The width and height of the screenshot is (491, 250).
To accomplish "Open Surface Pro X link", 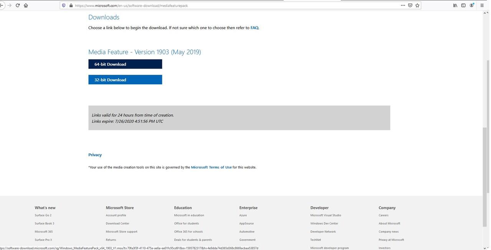I will (x=43, y=240).
